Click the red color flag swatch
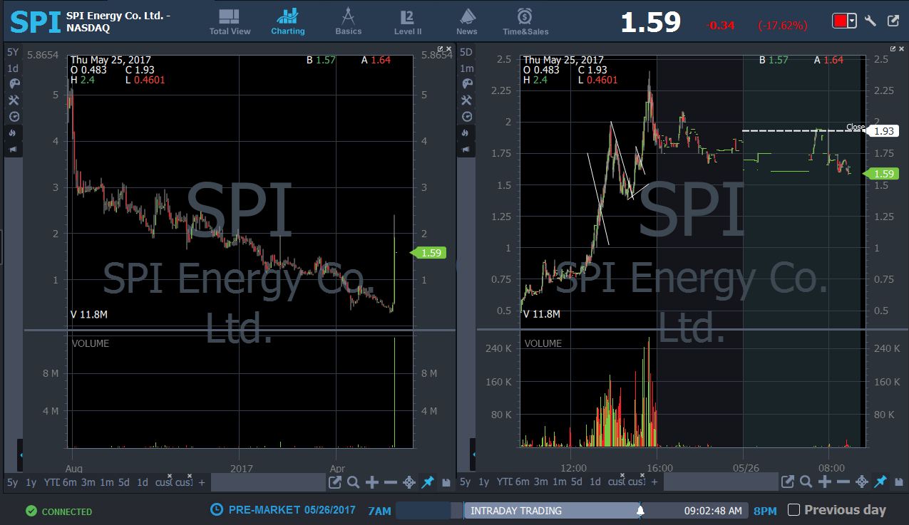909x525 pixels. [x=840, y=21]
